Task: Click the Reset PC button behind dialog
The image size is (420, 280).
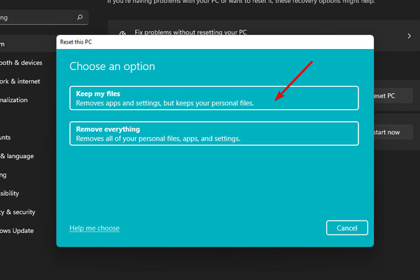Action: point(393,96)
